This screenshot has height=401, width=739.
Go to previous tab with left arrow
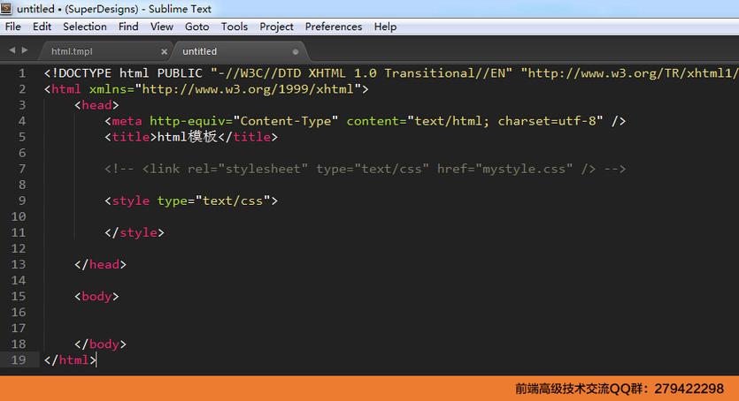coord(12,49)
